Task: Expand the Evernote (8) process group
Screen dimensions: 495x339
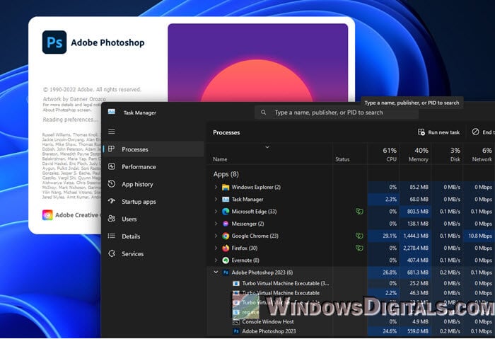Action: pos(216,260)
